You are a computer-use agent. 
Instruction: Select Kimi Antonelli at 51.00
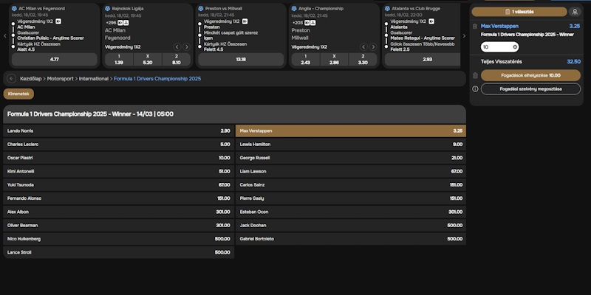point(119,172)
